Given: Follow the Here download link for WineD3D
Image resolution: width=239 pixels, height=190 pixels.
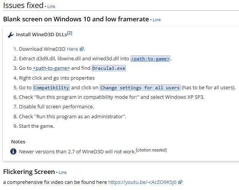Looking at the screenshot, I should (x=73, y=49).
